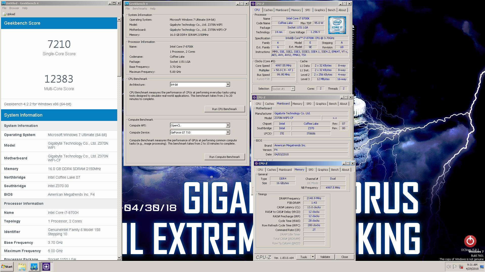This screenshot has width=485, height=272.
Task: Open Help menu in Untitled Geekbench window
Action: click(x=25, y=8)
